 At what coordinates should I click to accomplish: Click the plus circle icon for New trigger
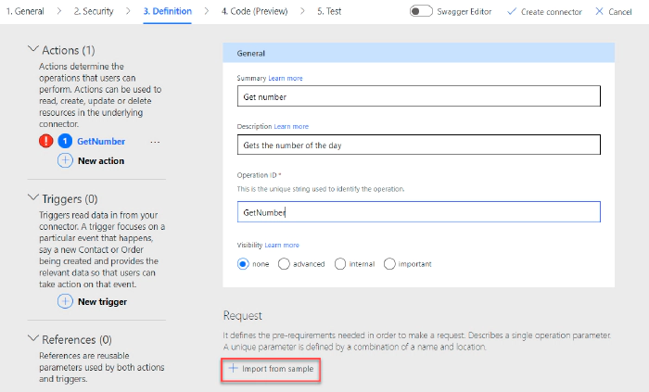tap(65, 301)
